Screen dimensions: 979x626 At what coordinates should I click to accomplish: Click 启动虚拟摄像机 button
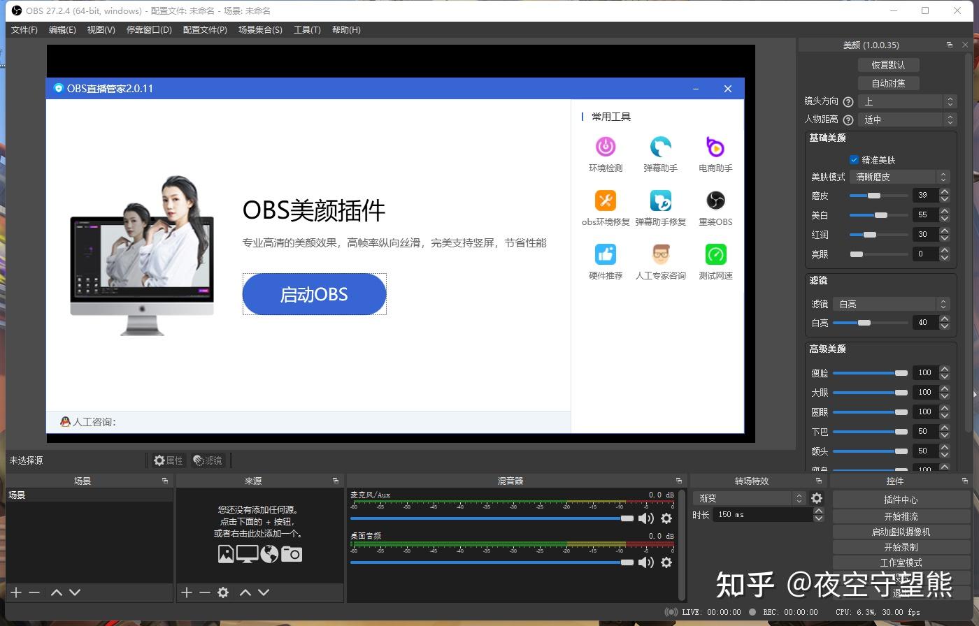(x=901, y=532)
